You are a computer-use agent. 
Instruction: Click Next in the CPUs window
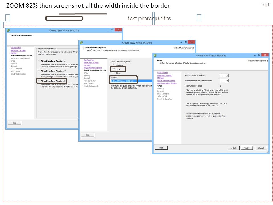tap(247, 148)
